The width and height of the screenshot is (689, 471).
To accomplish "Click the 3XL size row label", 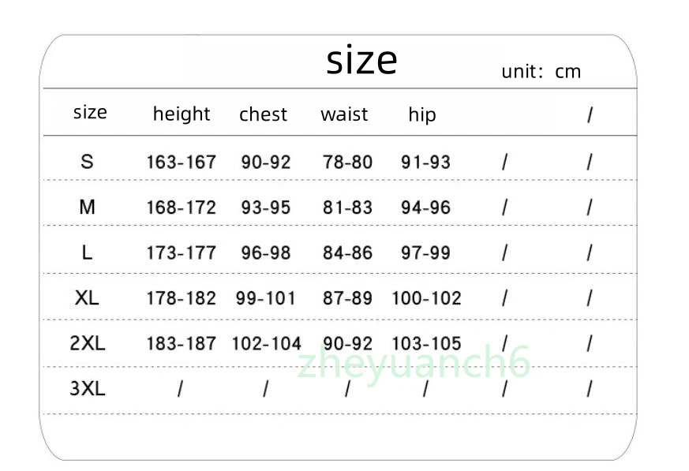I will 87,389.
